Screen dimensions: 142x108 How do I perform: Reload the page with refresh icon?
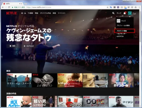coord(9,7)
